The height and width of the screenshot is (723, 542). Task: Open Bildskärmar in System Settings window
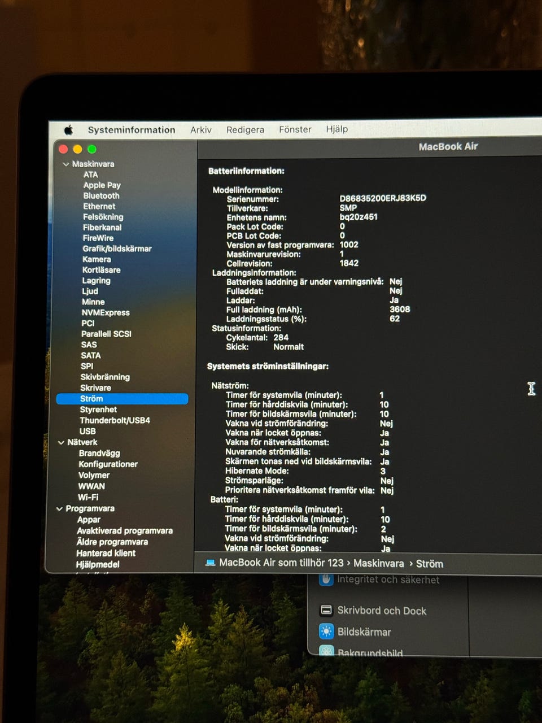364,632
